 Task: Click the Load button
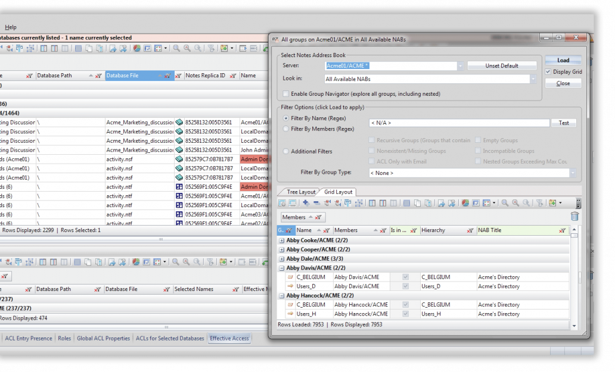click(563, 60)
